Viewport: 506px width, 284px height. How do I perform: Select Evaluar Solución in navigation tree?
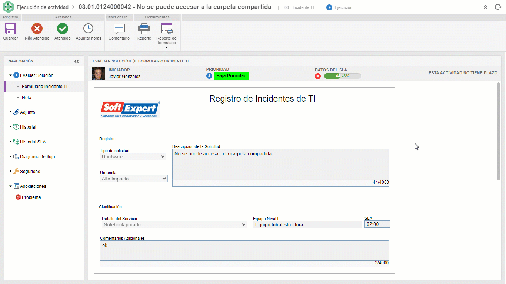(37, 75)
